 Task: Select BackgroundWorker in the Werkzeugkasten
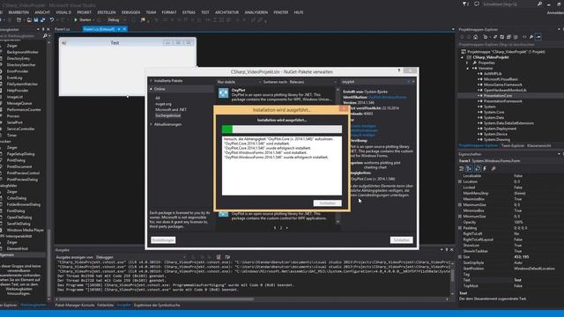(23, 52)
